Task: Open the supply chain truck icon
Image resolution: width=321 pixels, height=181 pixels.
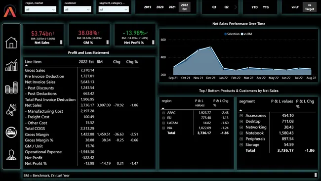Action: pos(11,132)
